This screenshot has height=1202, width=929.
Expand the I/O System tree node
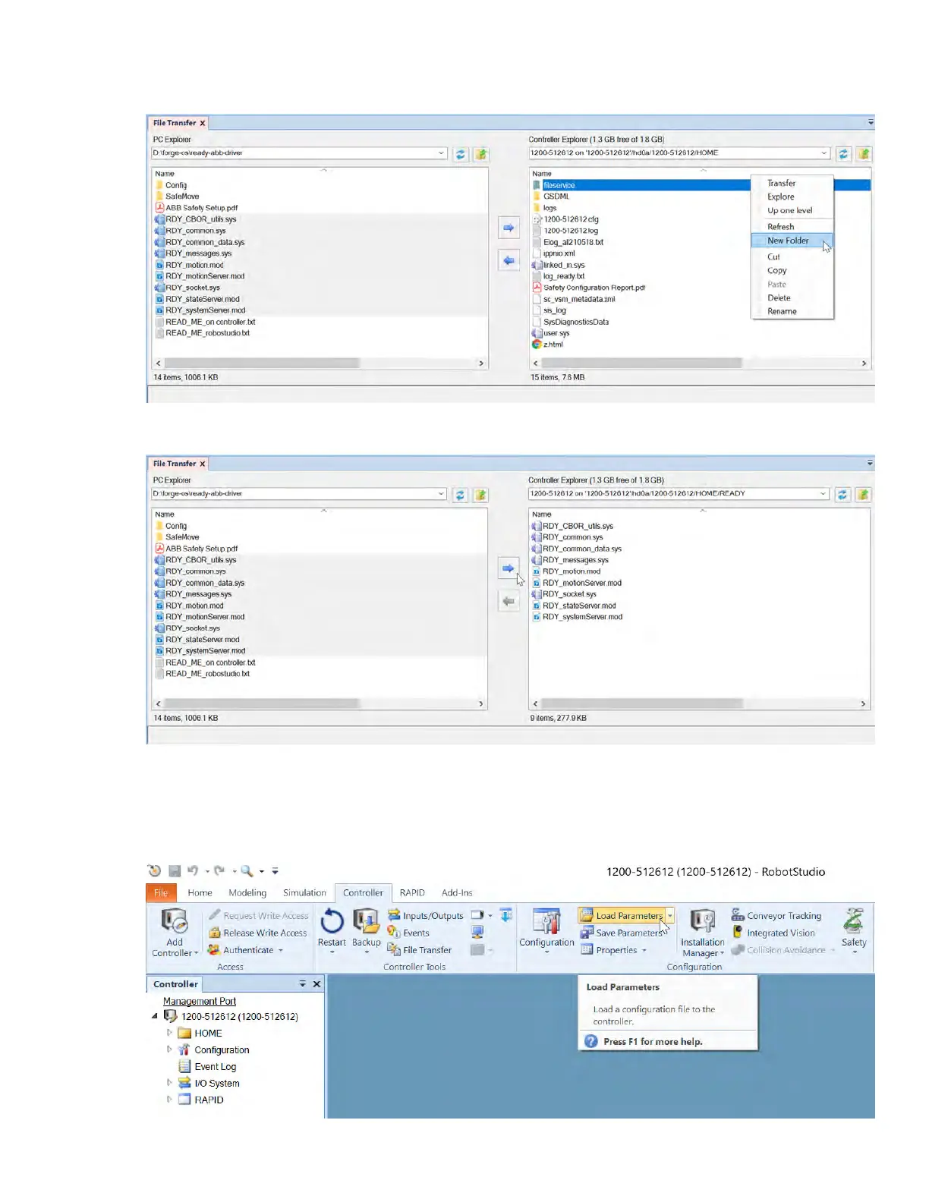(x=169, y=1083)
